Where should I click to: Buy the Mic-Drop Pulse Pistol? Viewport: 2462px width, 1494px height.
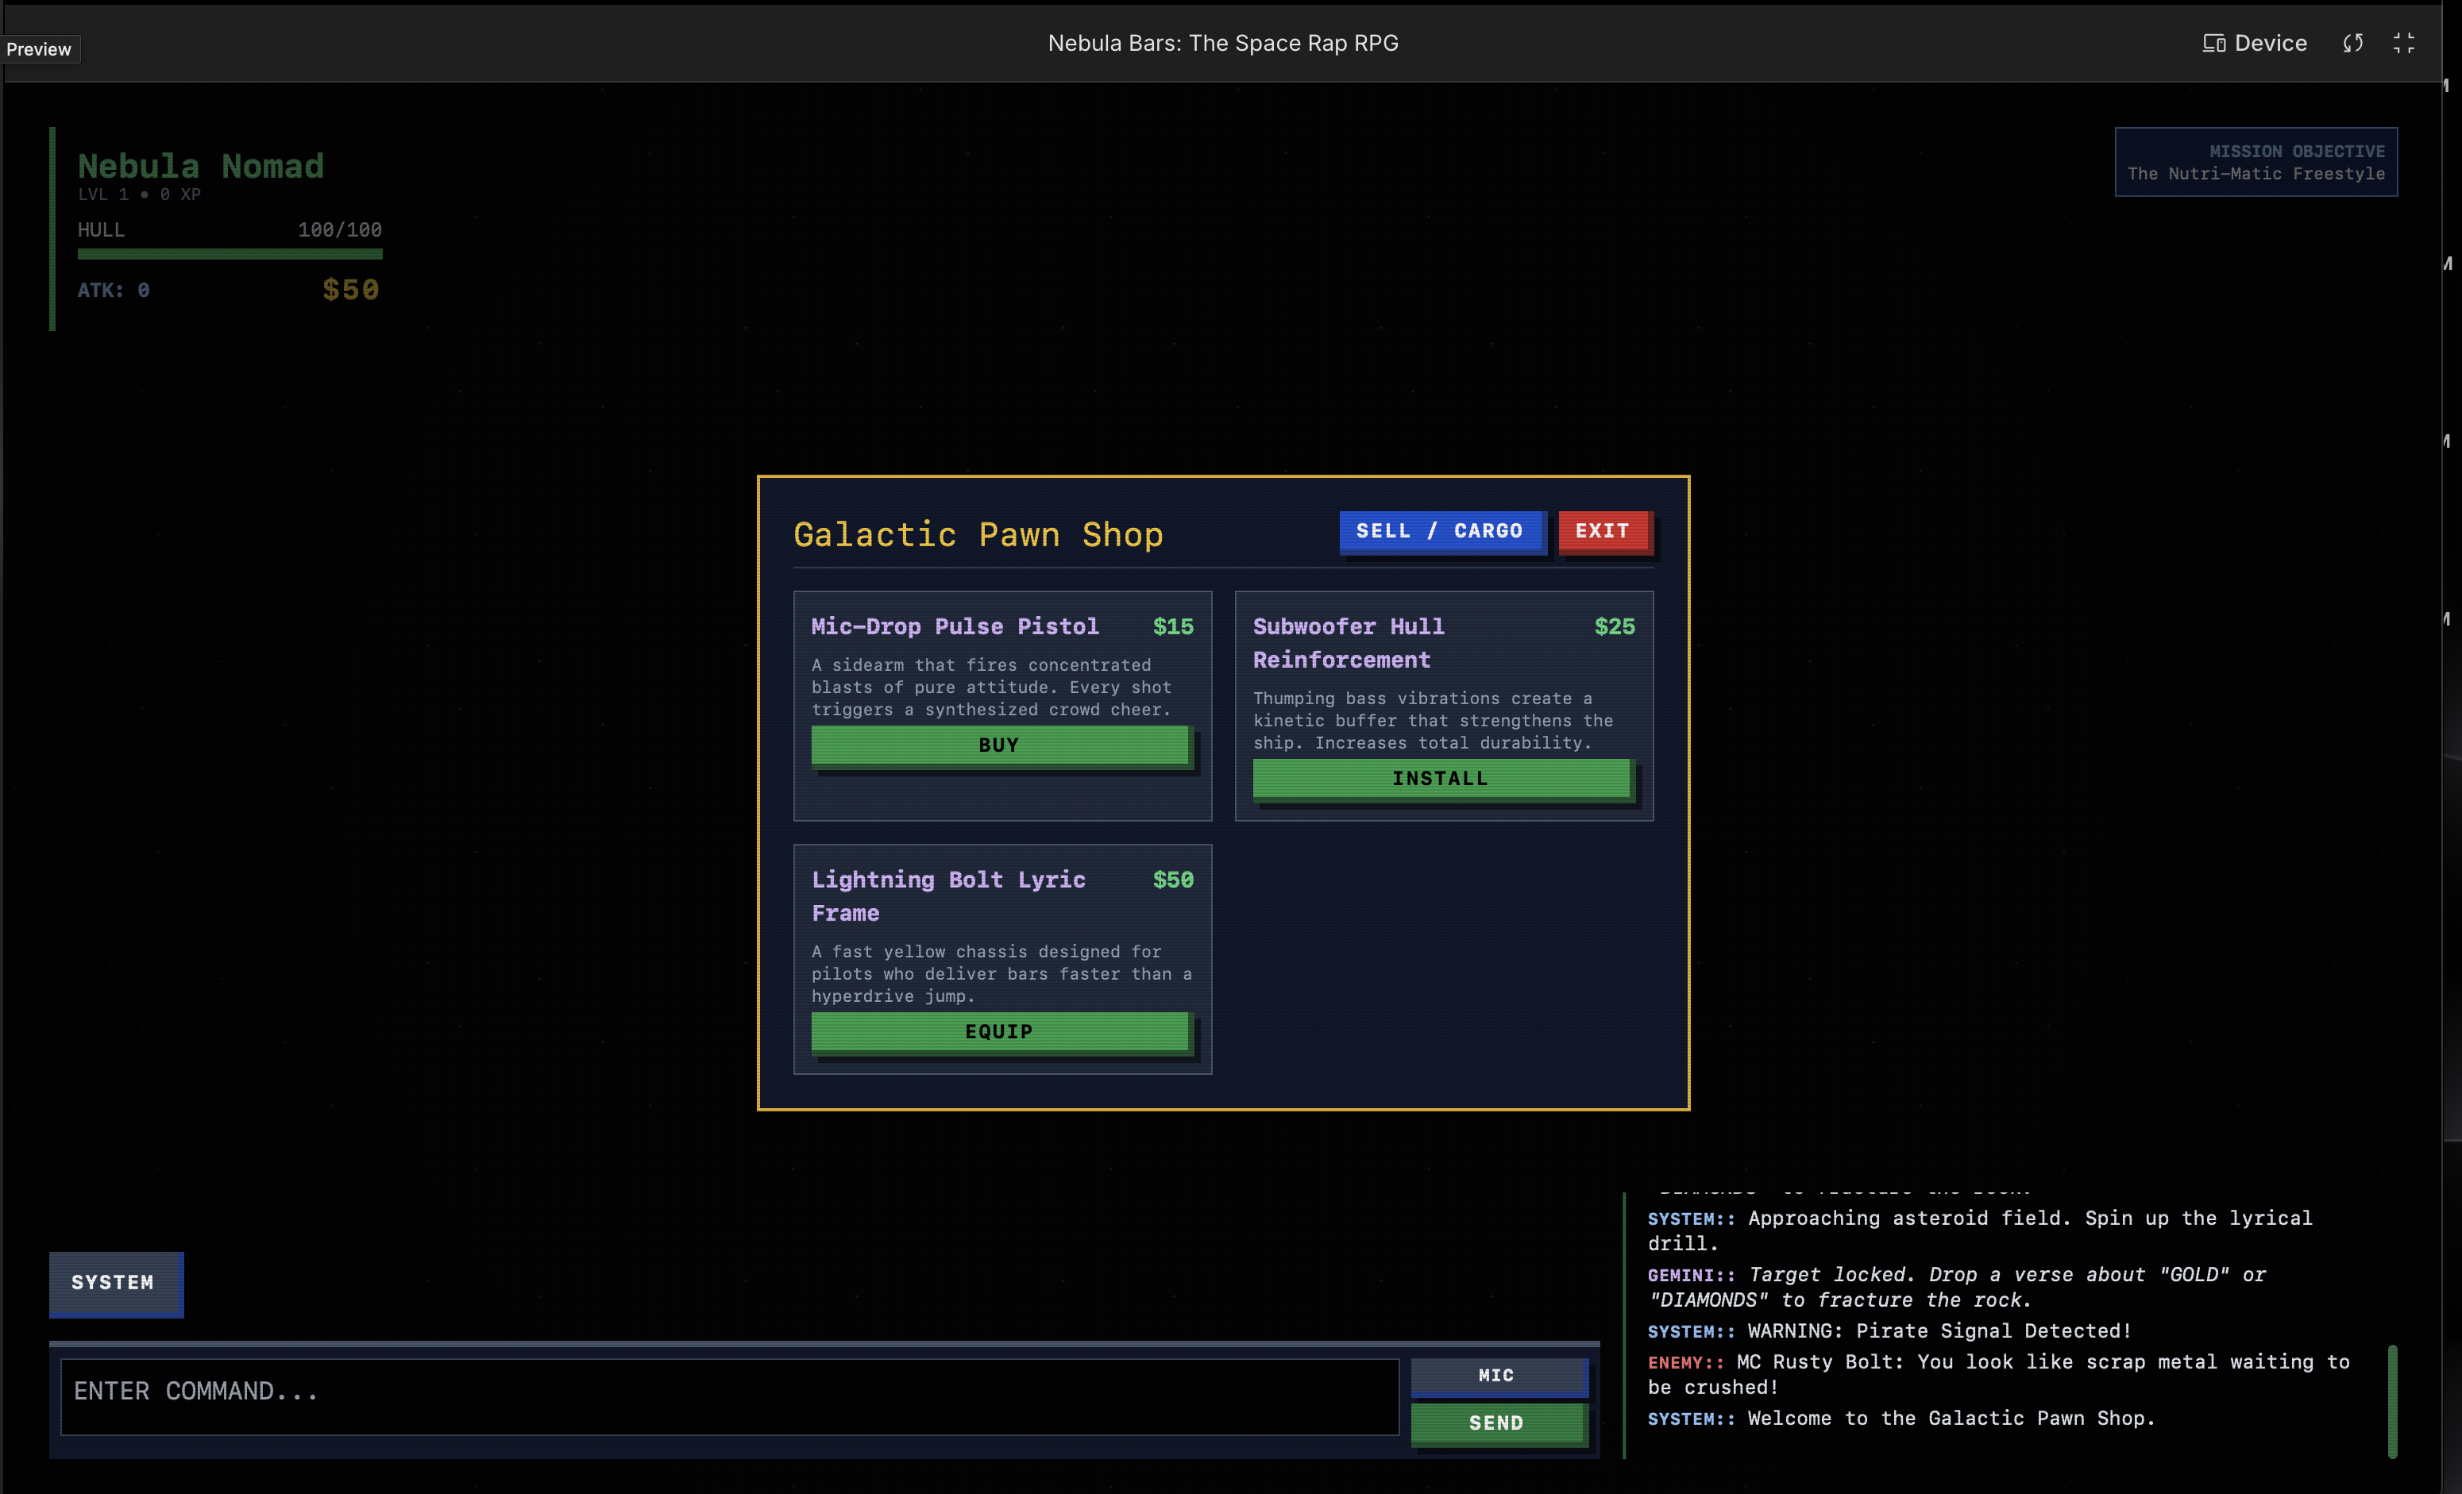(999, 745)
